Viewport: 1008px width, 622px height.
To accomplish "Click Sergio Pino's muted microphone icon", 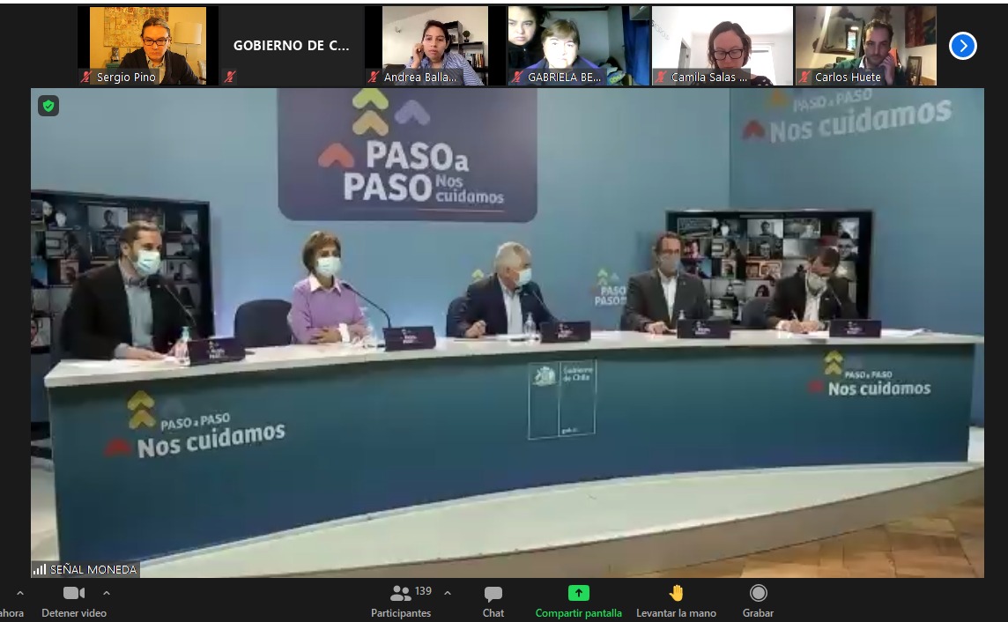I will [x=86, y=78].
